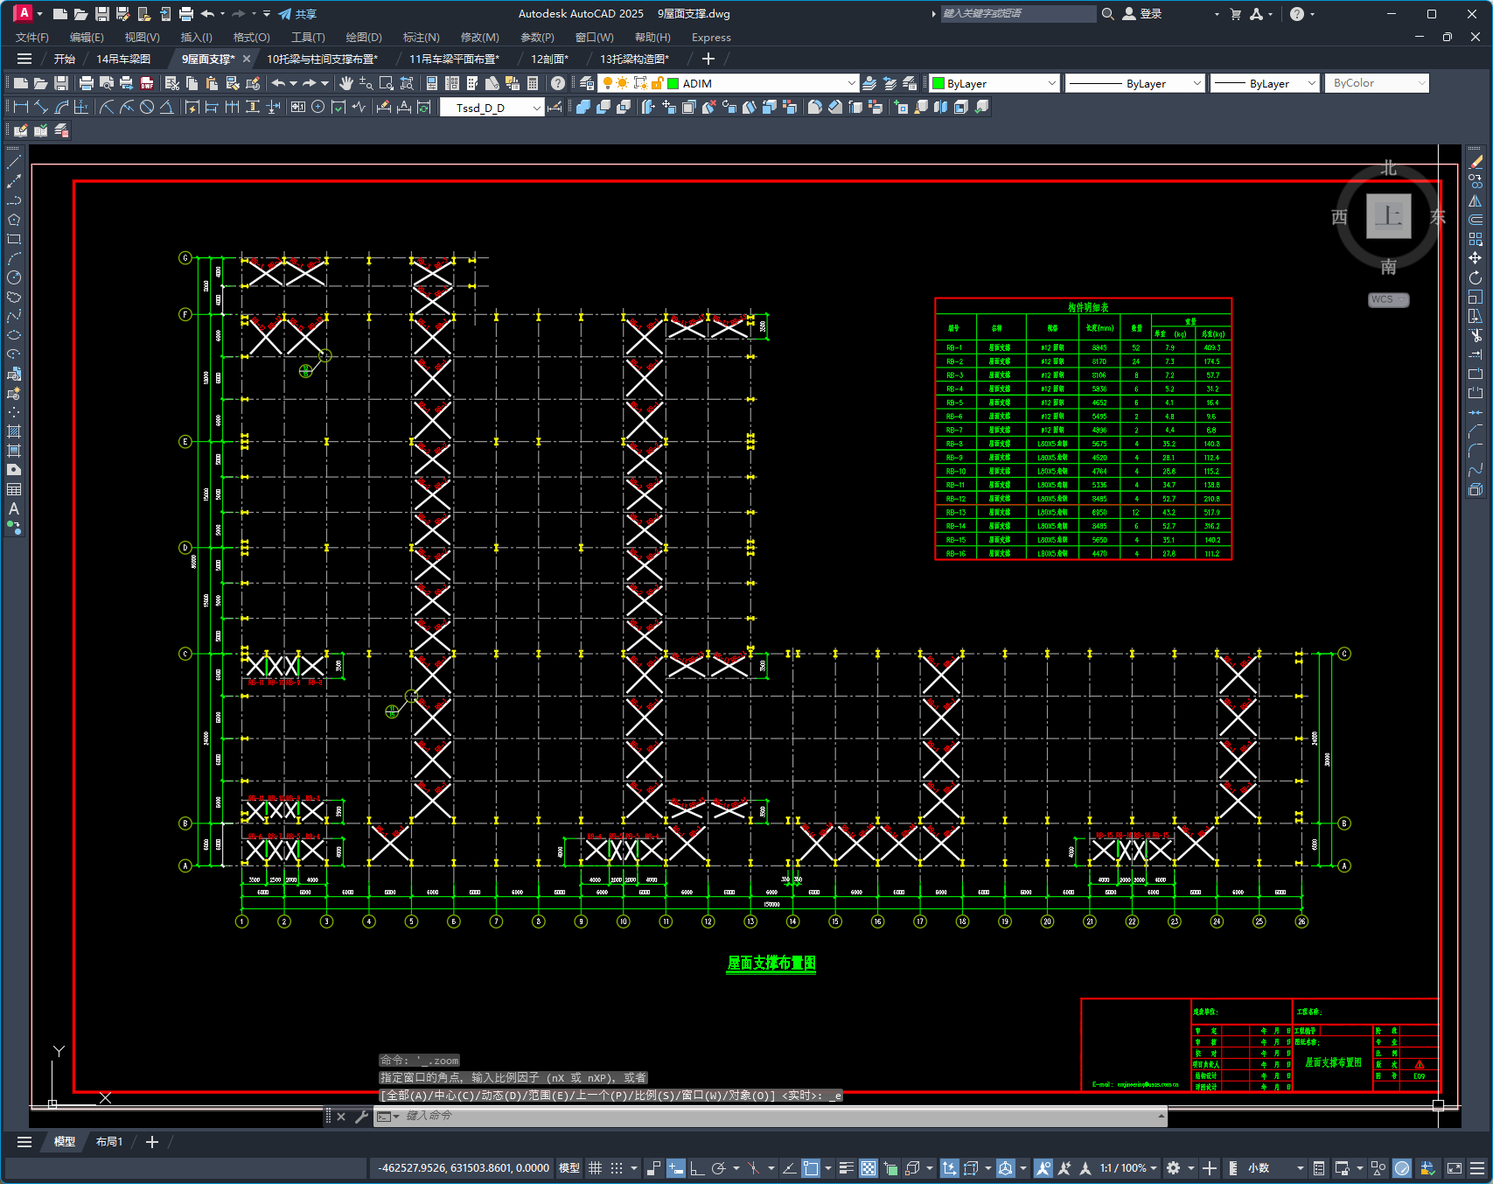Switch to the 12剖面 drawing tab
Viewport: 1493px width, 1184px height.
pyautogui.click(x=549, y=59)
